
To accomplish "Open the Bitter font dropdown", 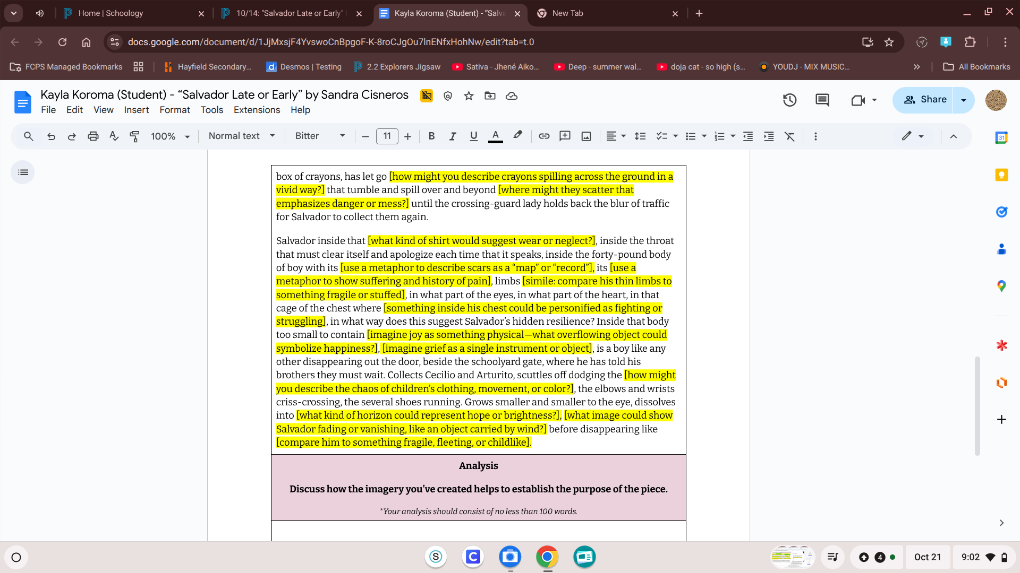I will point(320,136).
